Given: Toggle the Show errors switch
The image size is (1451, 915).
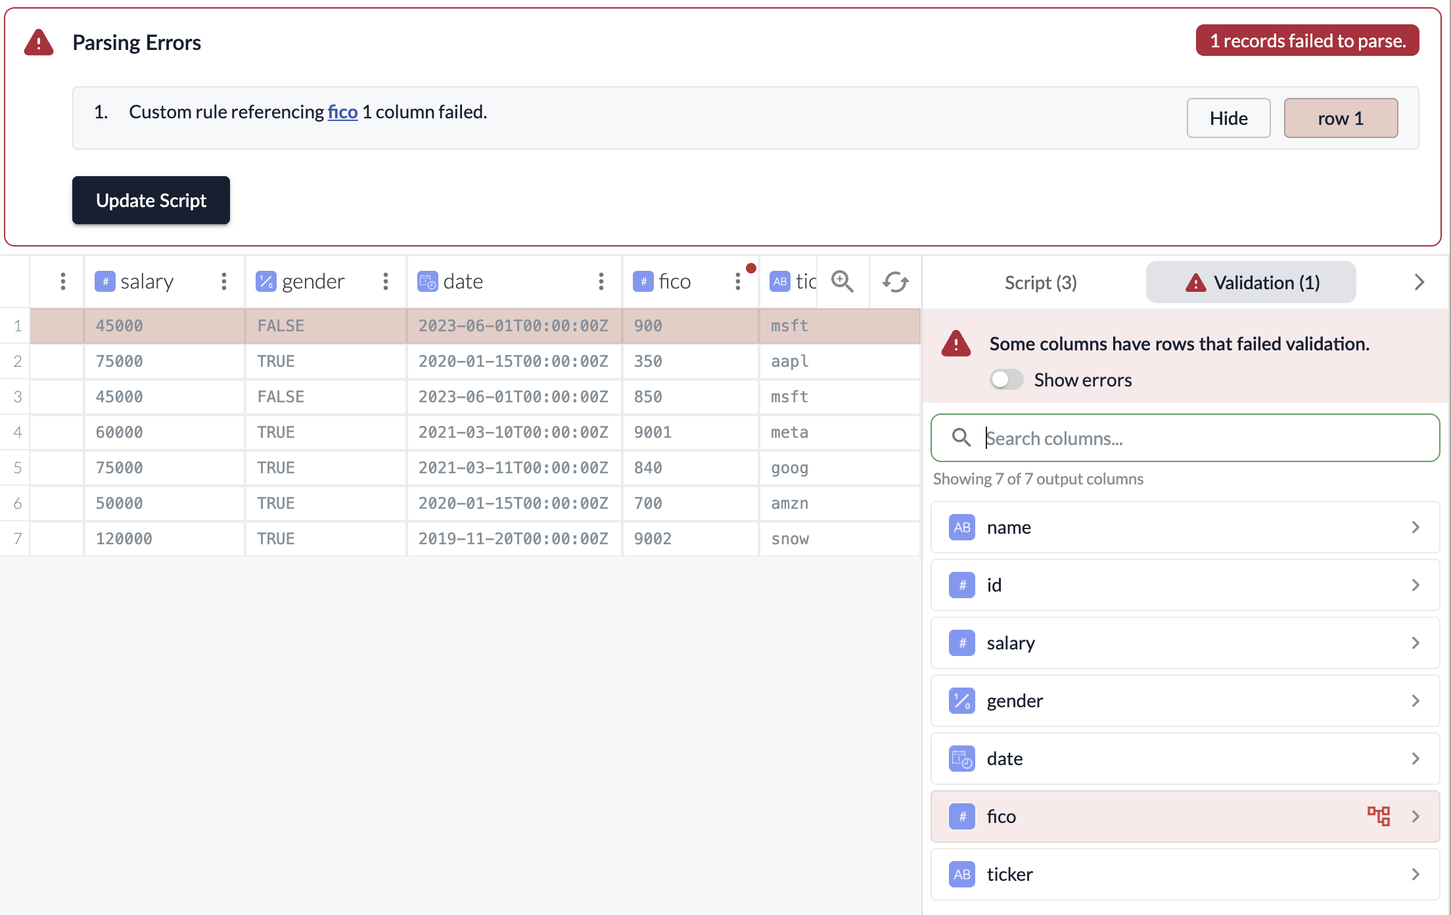Looking at the screenshot, I should tap(1006, 380).
